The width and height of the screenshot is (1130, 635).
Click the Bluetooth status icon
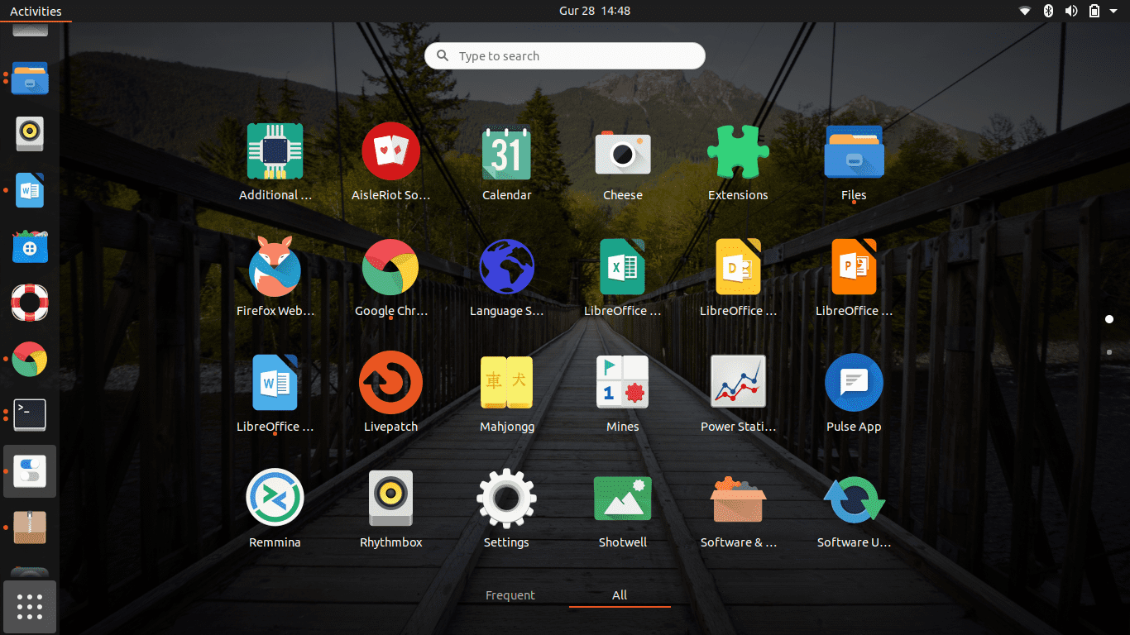point(1048,11)
